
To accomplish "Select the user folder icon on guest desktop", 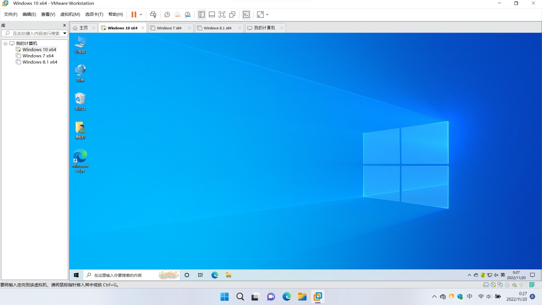I will click(x=80, y=130).
